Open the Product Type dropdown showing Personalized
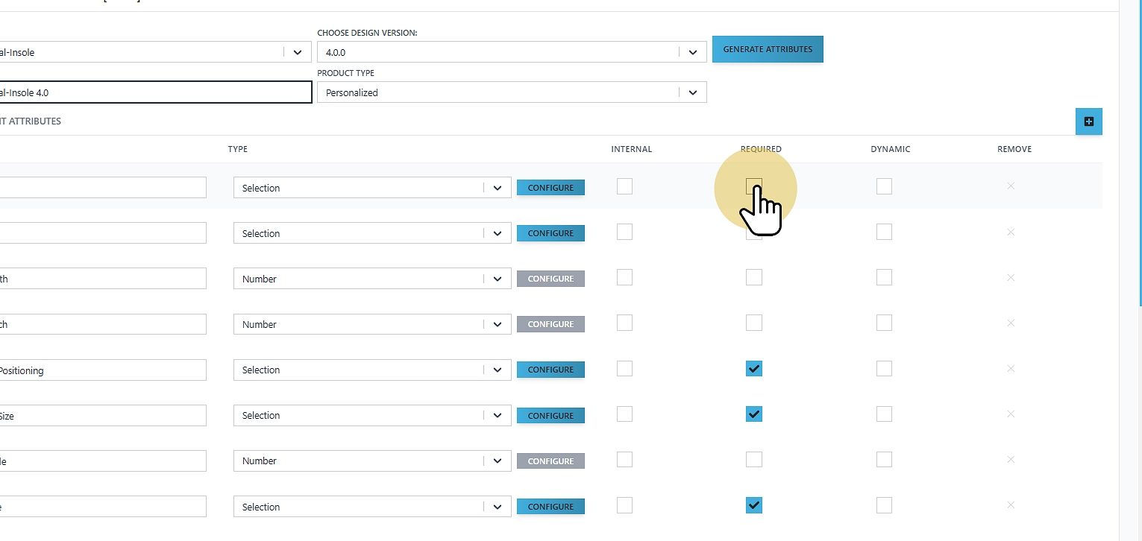This screenshot has width=1142, height=541. (x=512, y=92)
